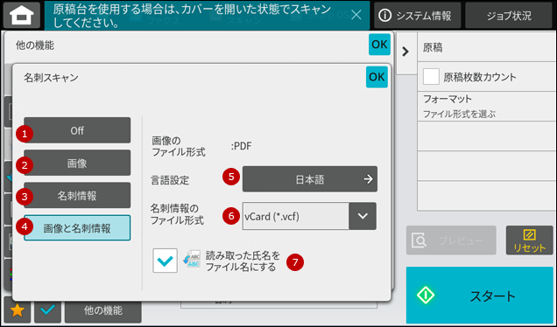Click the ABC filename icon
557x327 pixels.
(x=192, y=260)
